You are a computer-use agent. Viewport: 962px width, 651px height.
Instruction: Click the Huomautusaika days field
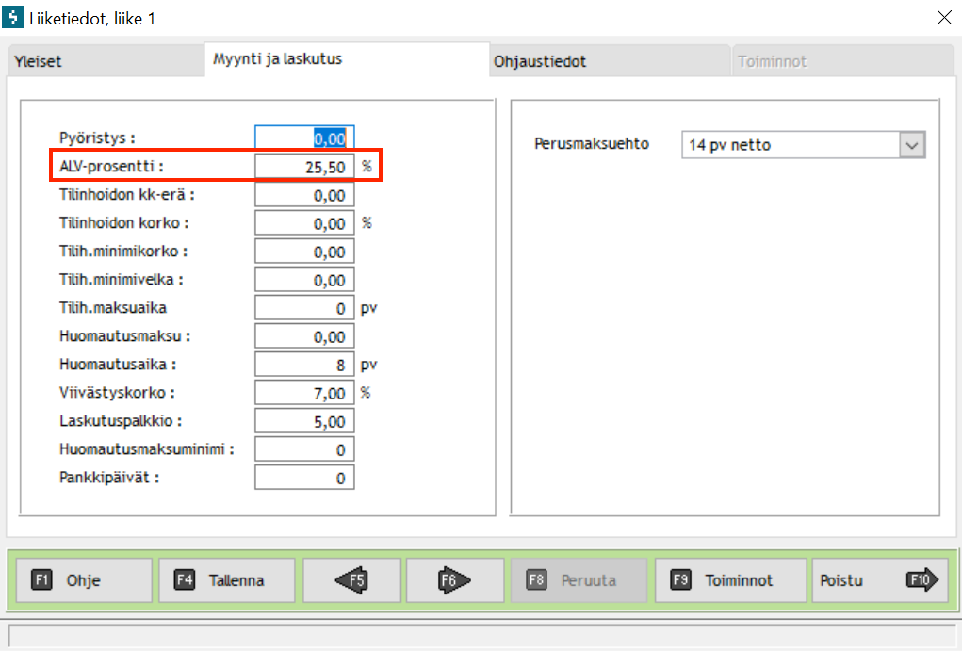[304, 365]
